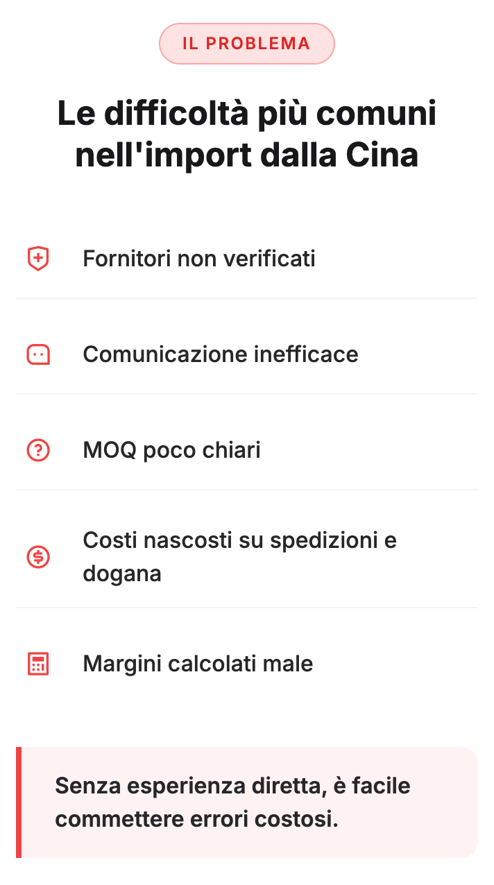Click 'Costi nascosti su spedizioni e' text
This screenshot has width=494, height=885.
pyautogui.click(x=239, y=540)
